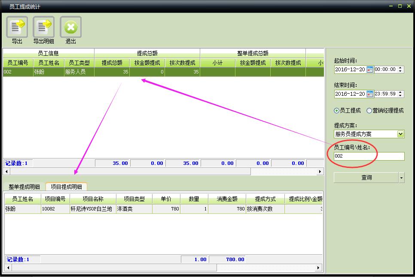Click 按次数提成 header under 整单提成总额 group
This screenshot has width=415, height=277.
pyautogui.click(x=288, y=63)
